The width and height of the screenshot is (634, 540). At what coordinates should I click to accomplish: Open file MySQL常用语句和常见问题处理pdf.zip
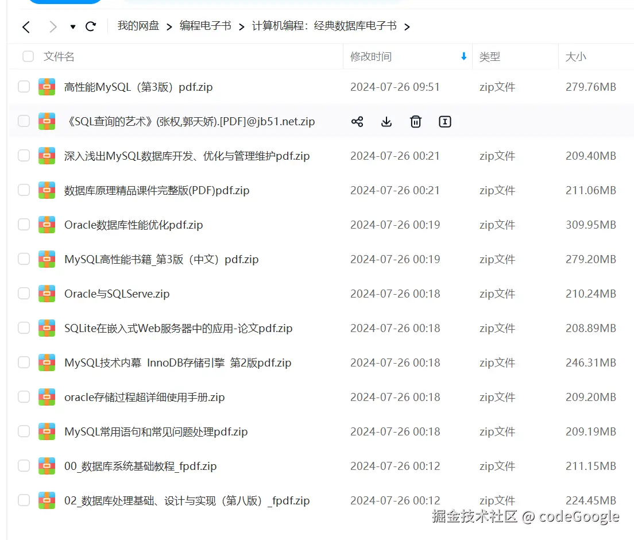(x=156, y=431)
